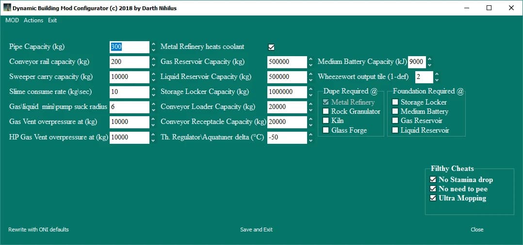This screenshot has width=523, height=245.
Task: Click the Pipe Capacity input field
Action: tap(130, 47)
